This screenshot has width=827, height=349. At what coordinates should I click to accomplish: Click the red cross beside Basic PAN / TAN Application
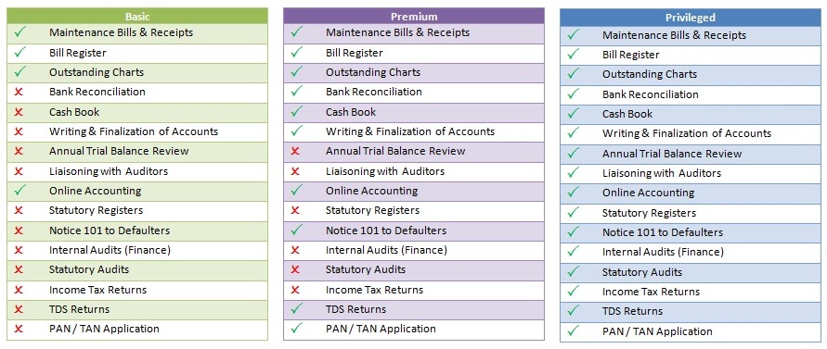(x=19, y=329)
